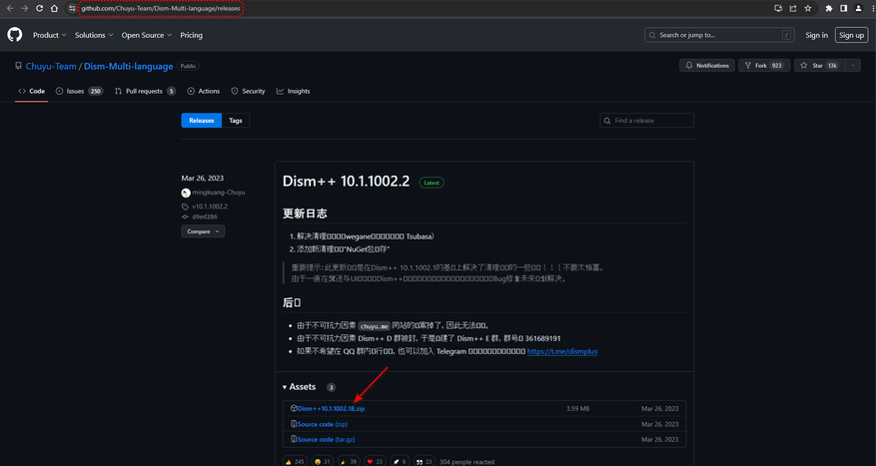This screenshot has width=876, height=466.
Task: Click the magnifier icon in Find a release
Action: coord(607,121)
